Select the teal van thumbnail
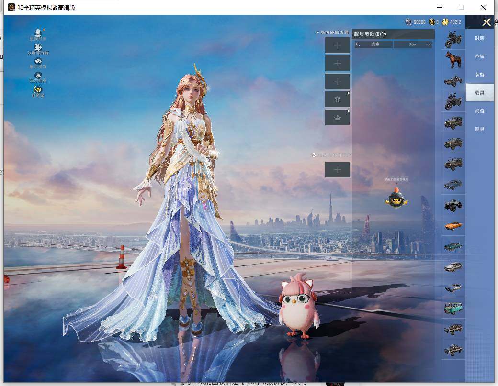This screenshot has width=498, height=386. (453, 309)
